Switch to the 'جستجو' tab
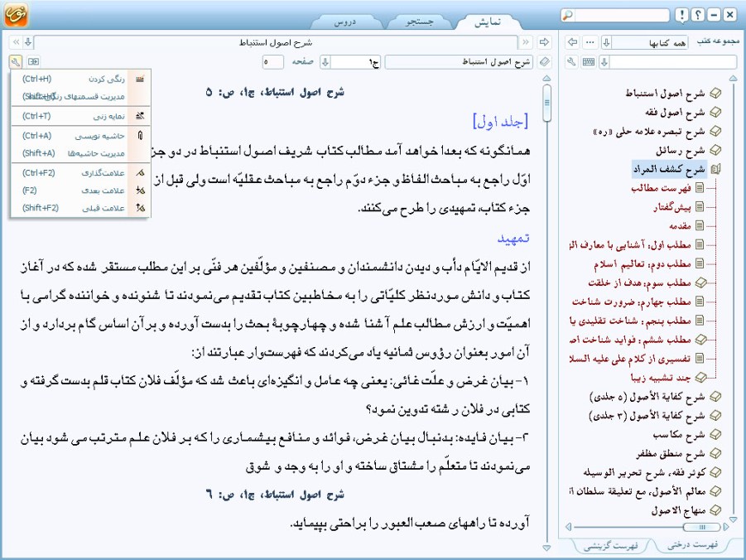The image size is (746, 560). (x=418, y=22)
